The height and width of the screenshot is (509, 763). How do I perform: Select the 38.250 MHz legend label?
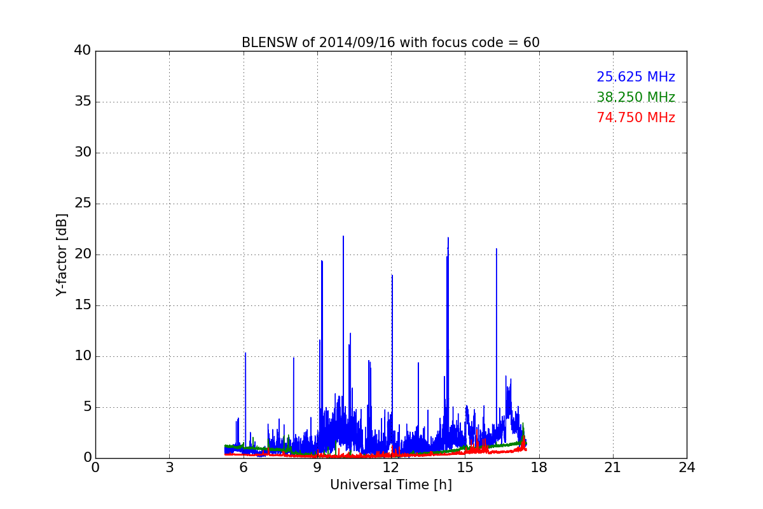(x=636, y=97)
